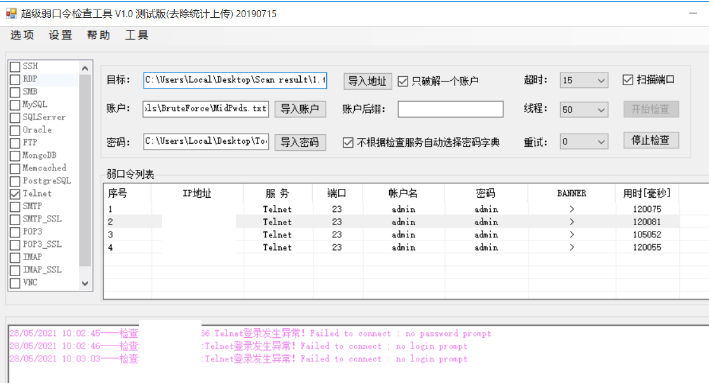Click 导入地址 button
Image resolution: width=709 pixels, height=383 pixels.
[368, 81]
